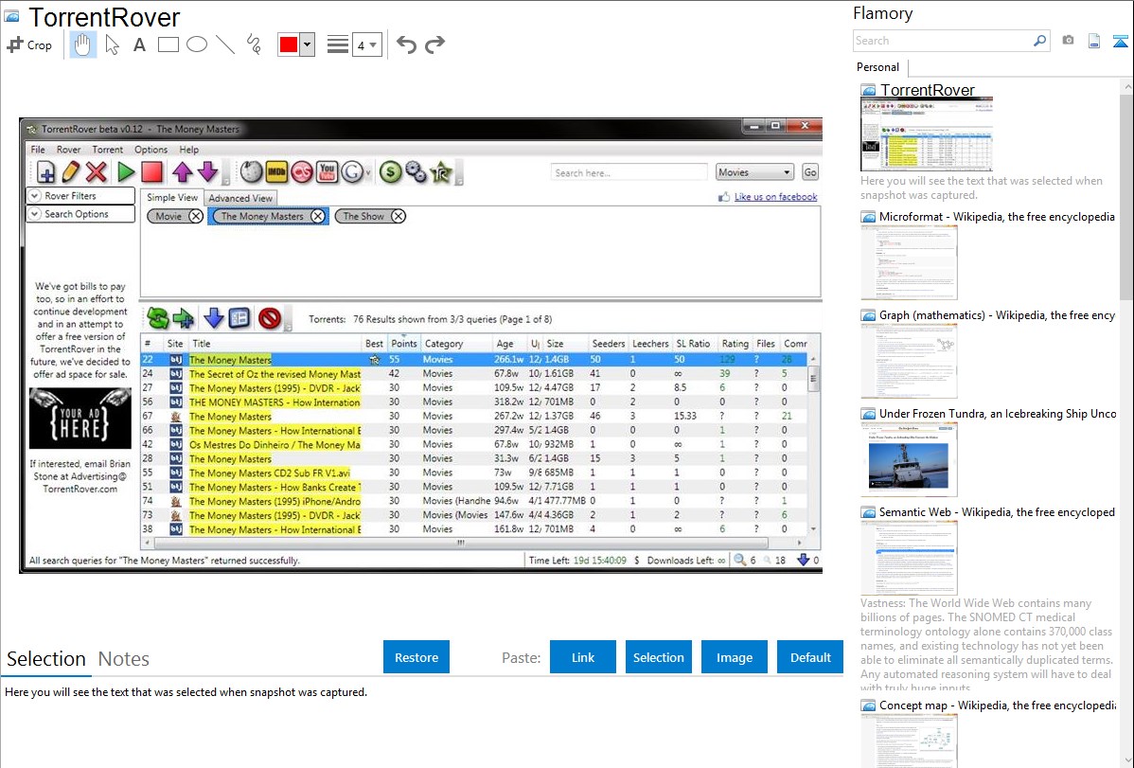Click the Search here input box
Image resolution: width=1134 pixels, height=768 pixels.
click(629, 173)
